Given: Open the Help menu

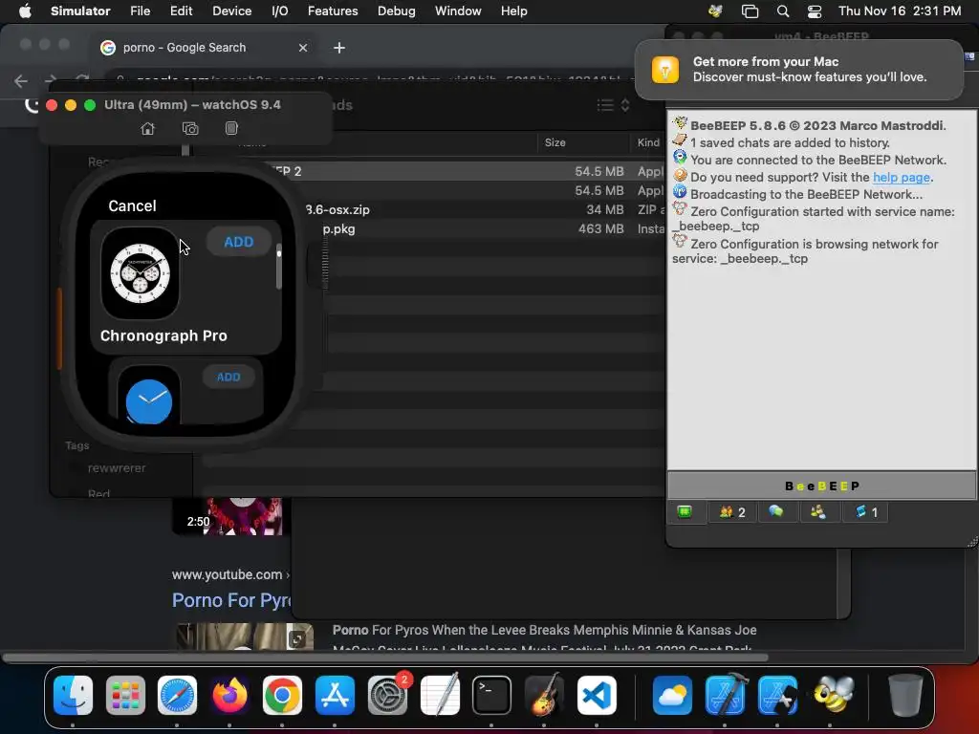Looking at the screenshot, I should pos(513,11).
